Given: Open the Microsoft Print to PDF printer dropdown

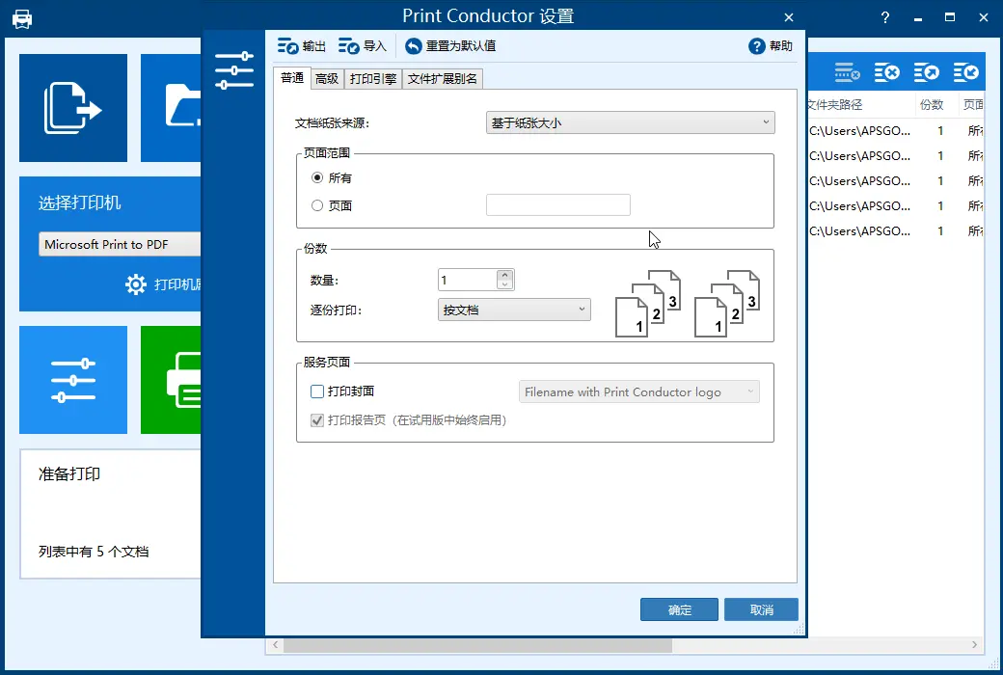Looking at the screenshot, I should [x=120, y=244].
